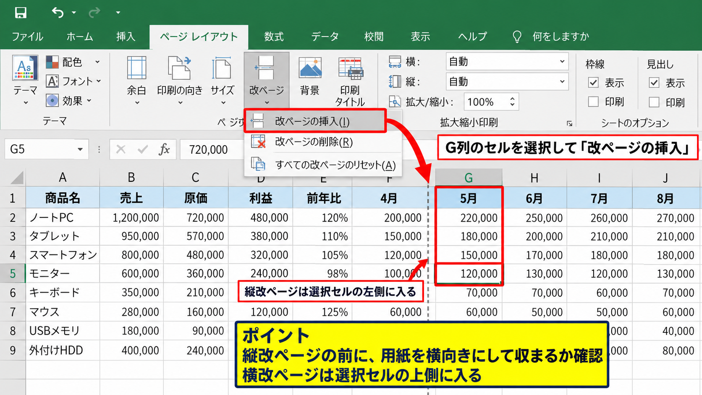Click the fx insert function icon

pyautogui.click(x=164, y=149)
